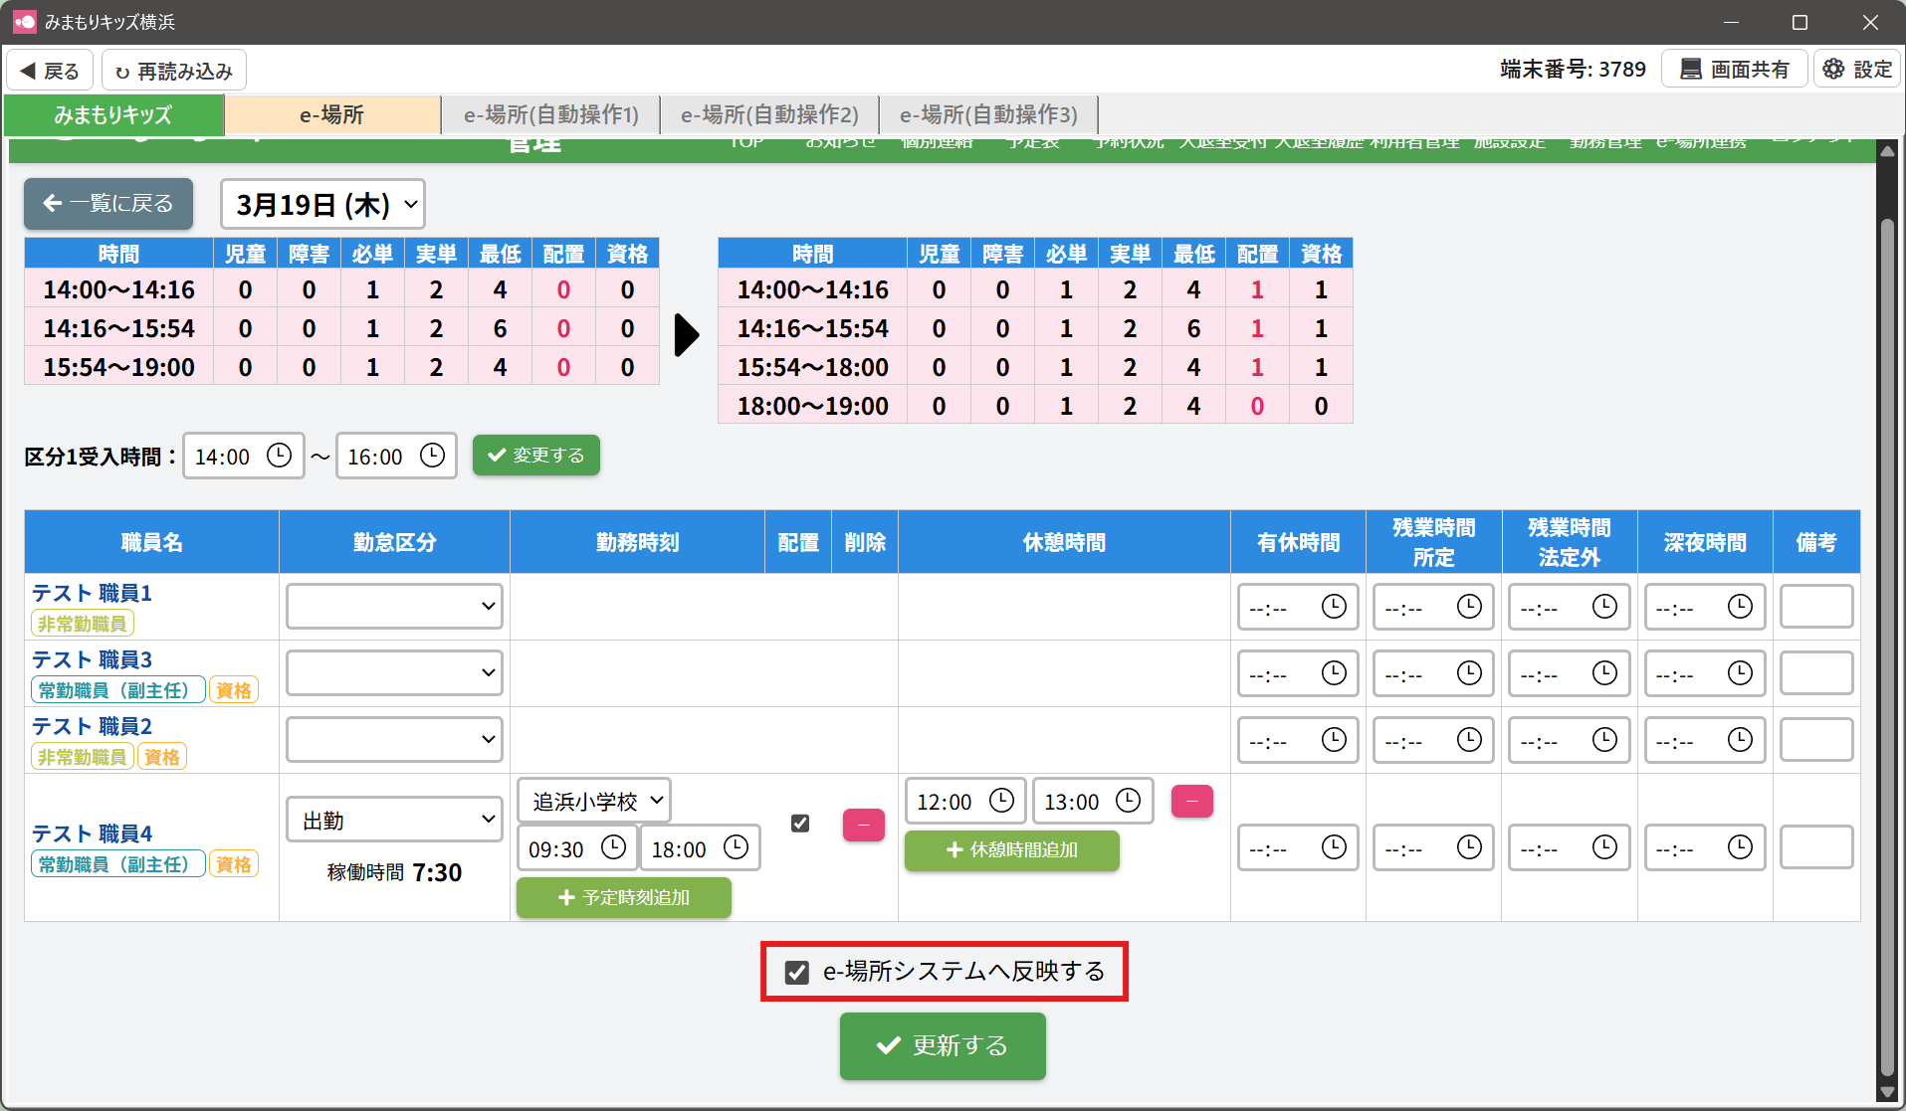Click clock icon in 13:00 break end field
This screenshot has height=1111, width=1906.
(x=1128, y=801)
